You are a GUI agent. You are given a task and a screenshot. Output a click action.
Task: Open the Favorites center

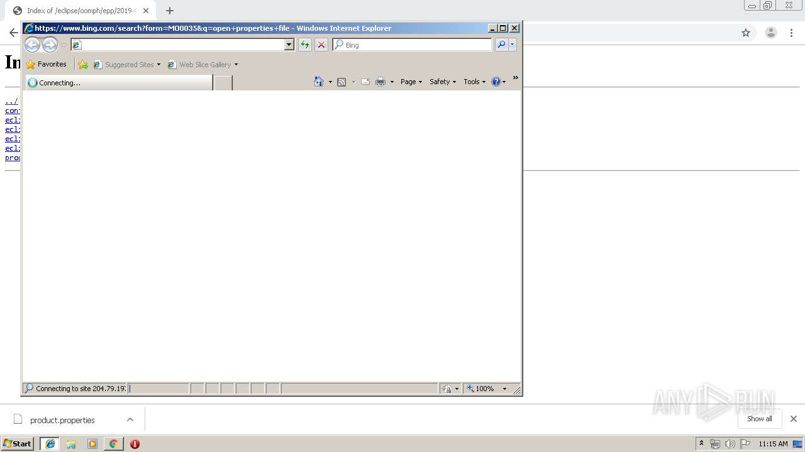[x=47, y=64]
